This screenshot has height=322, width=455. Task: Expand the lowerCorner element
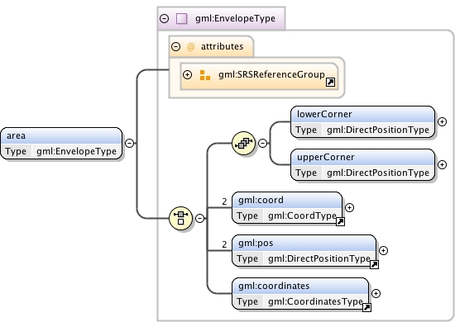(442, 122)
